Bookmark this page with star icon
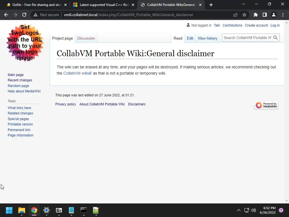 pos(244,15)
